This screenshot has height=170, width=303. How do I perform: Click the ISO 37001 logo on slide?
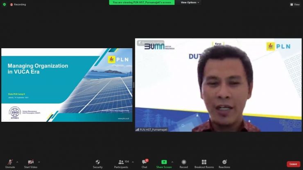[15, 113]
